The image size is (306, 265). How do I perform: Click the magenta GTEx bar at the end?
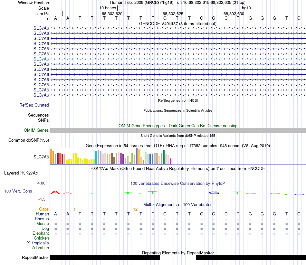click(171, 161)
